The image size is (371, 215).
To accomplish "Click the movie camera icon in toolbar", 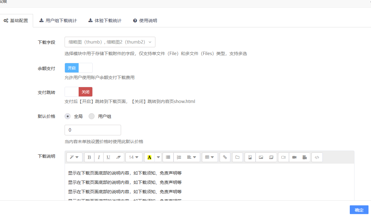I will coord(305,157).
